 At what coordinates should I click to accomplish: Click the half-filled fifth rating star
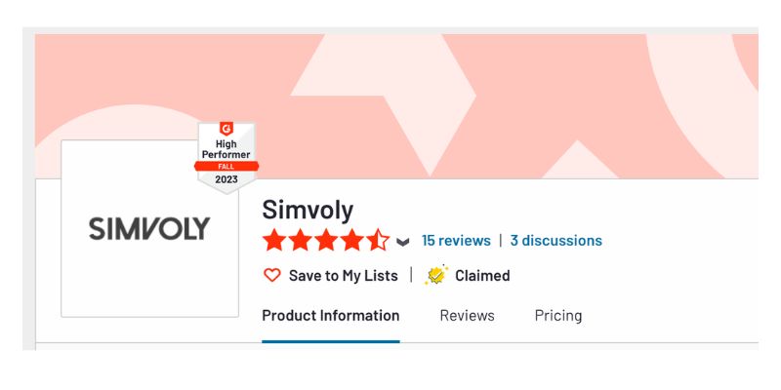click(x=378, y=240)
